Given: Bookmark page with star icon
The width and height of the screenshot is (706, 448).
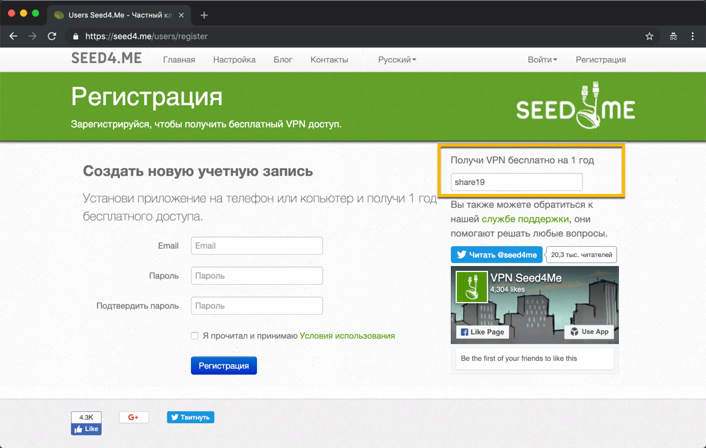Looking at the screenshot, I should click(650, 37).
